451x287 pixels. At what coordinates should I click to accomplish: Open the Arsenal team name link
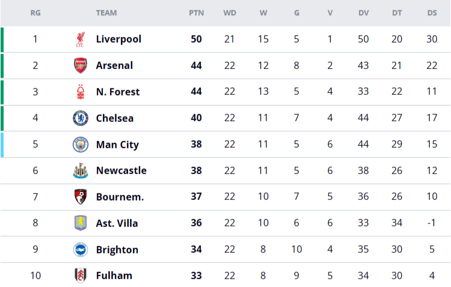114,65
